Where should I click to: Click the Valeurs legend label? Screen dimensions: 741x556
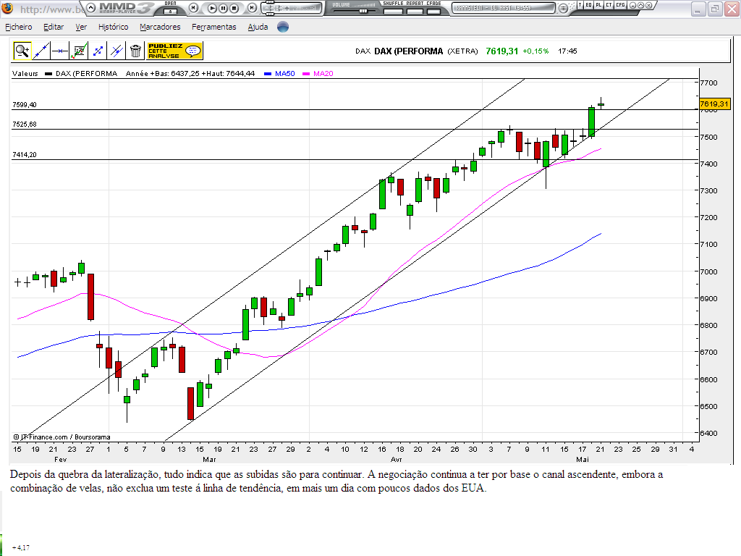coord(25,74)
